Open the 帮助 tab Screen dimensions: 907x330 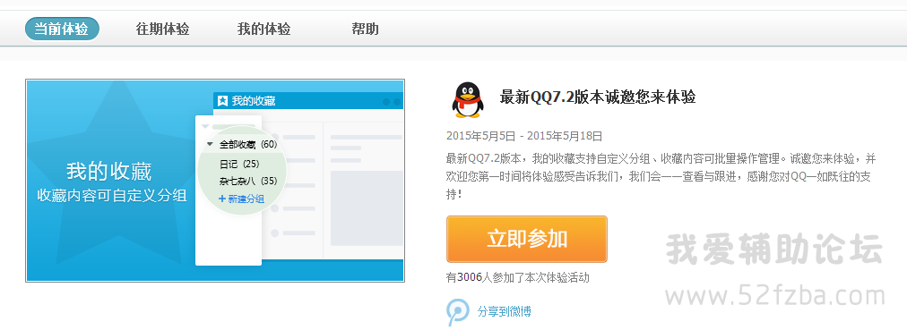click(365, 29)
